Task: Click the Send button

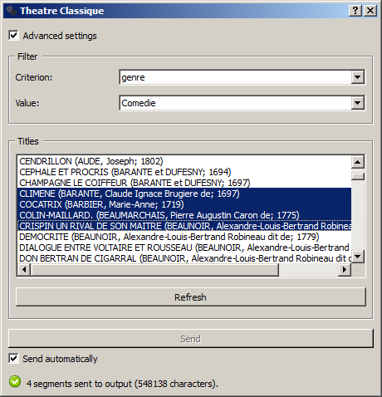Action: click(x=191, y=339)
